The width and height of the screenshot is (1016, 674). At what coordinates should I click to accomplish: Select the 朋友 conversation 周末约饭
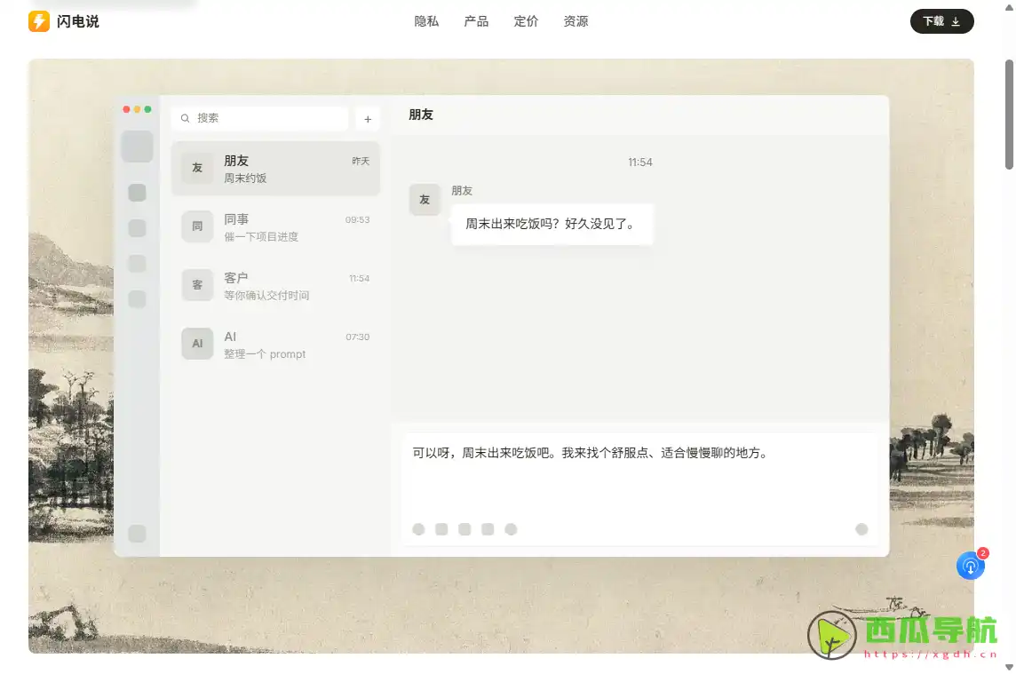[x=275, y=169]
